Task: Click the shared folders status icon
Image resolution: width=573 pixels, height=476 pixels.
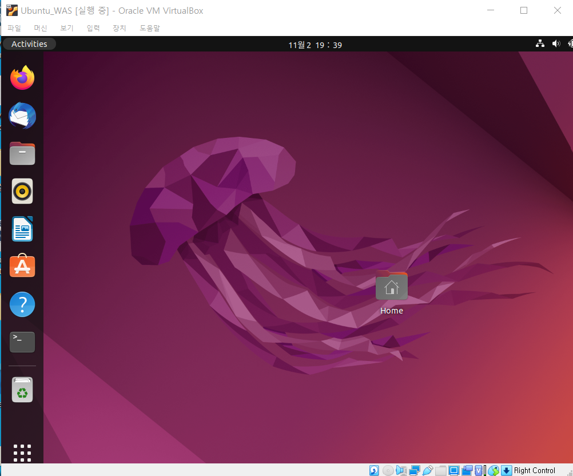Action: (x=441, y=470)
